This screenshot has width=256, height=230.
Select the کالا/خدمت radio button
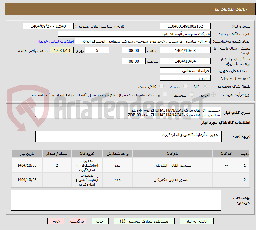coord(161,86)
